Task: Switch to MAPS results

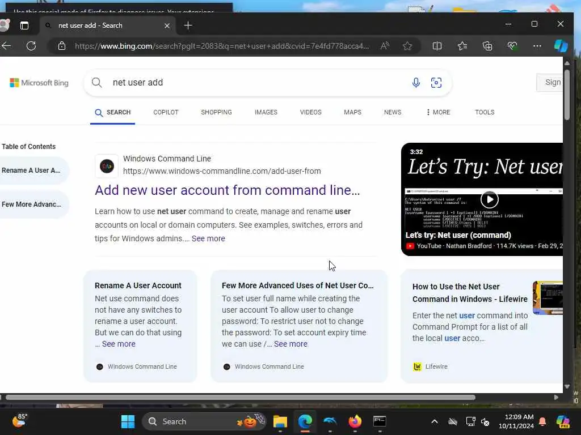Action: tap(352, 113)
